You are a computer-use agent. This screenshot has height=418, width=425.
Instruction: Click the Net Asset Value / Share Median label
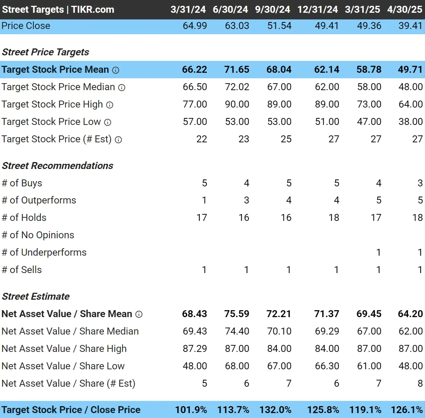(70, 331)
